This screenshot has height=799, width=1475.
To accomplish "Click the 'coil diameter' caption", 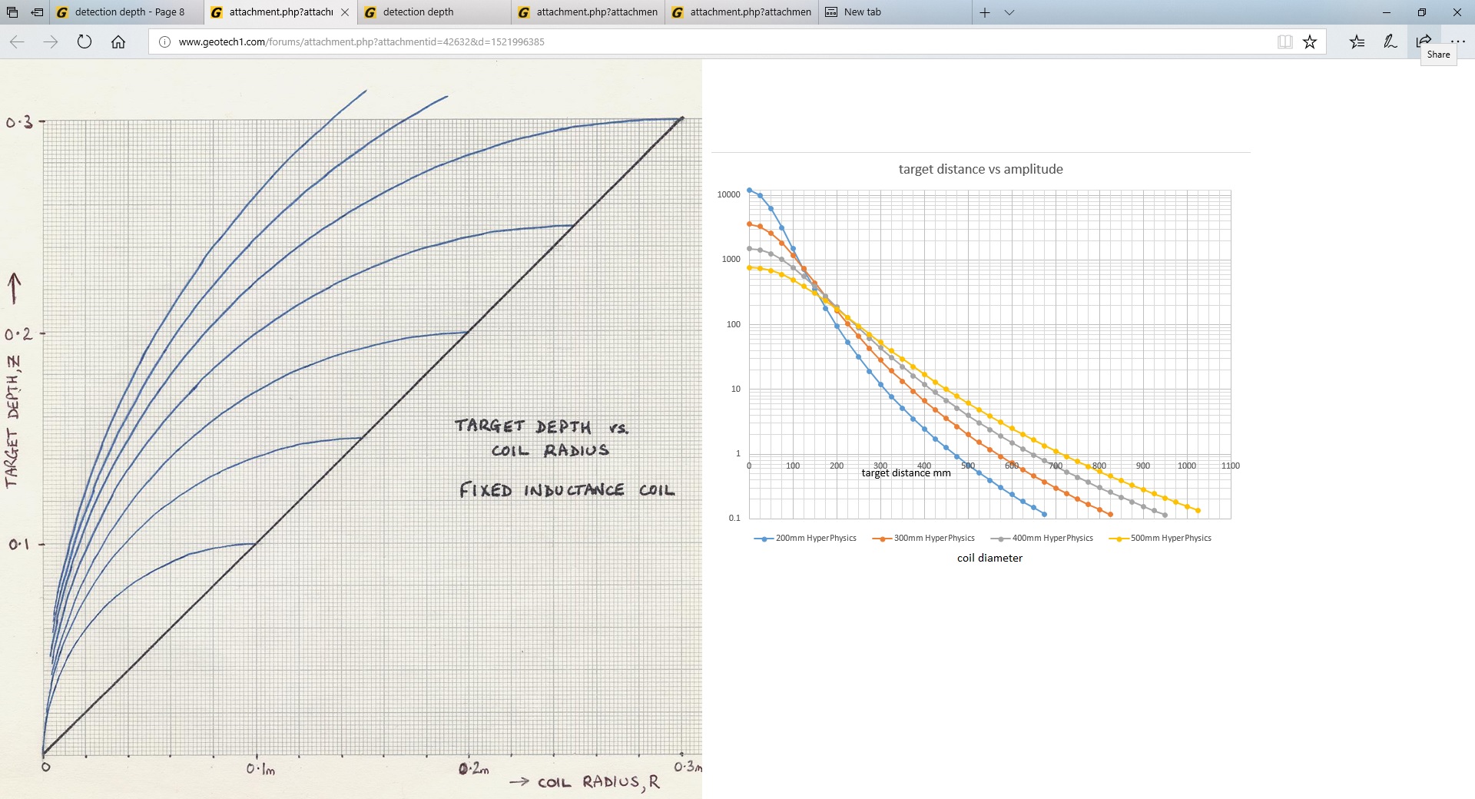I will point(989,559).
